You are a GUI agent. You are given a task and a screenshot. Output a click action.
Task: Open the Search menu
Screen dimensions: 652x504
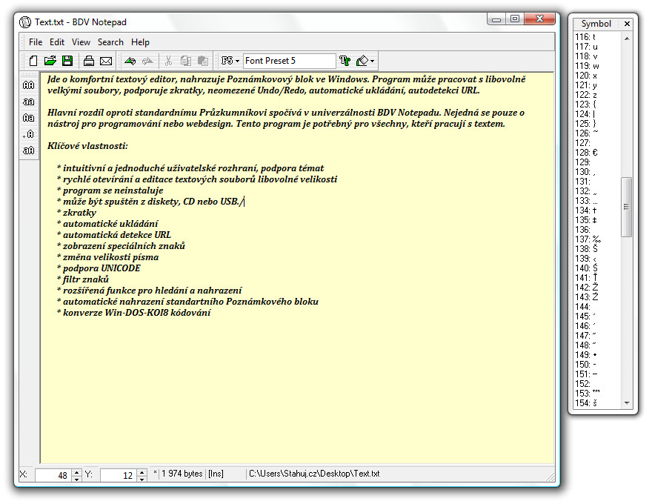pyautogui.click(x=110, y=42)
